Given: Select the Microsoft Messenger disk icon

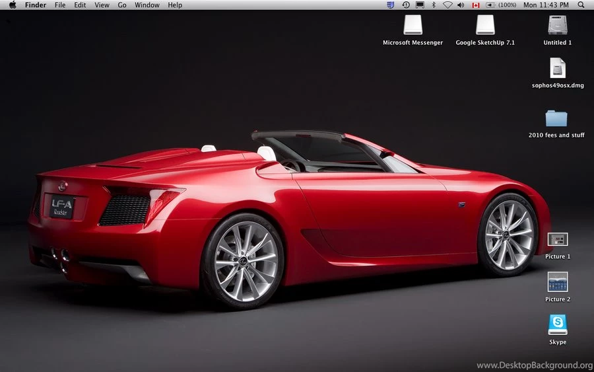Looking at the screenshot, I should 413,25.
